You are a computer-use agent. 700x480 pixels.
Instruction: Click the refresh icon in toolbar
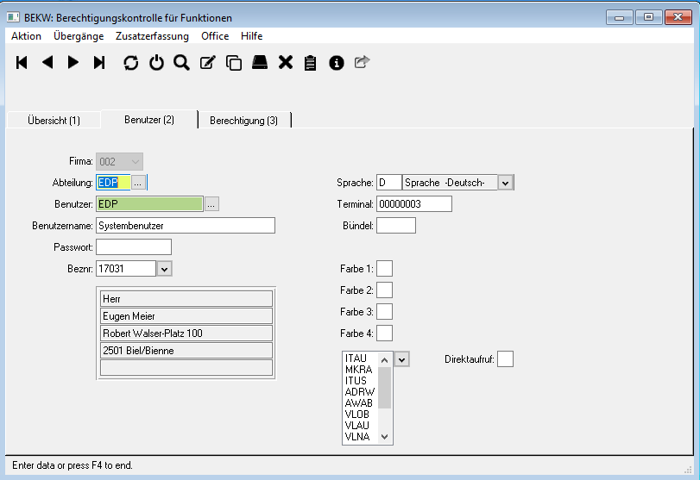click(x=130, y=62)
